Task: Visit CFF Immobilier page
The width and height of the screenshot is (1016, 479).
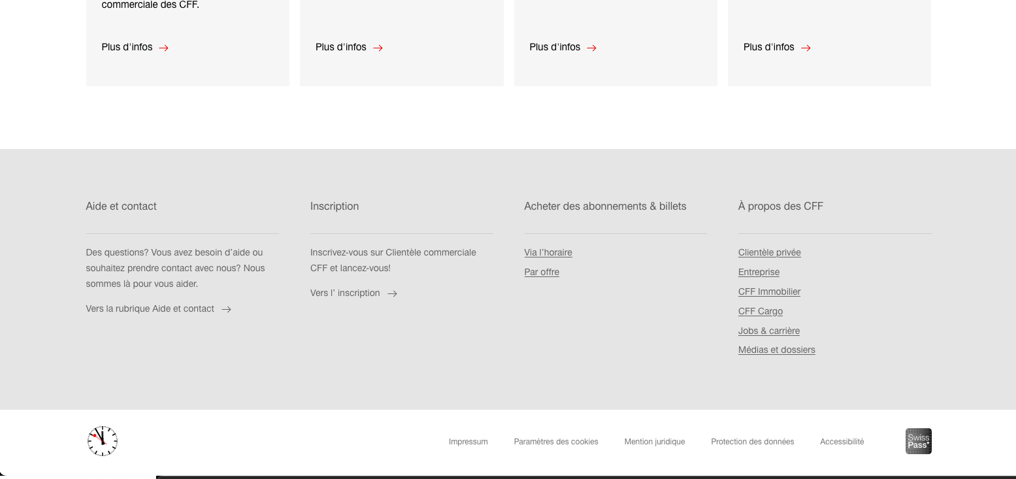Action: pyautogui.click(x=769, y=291)
